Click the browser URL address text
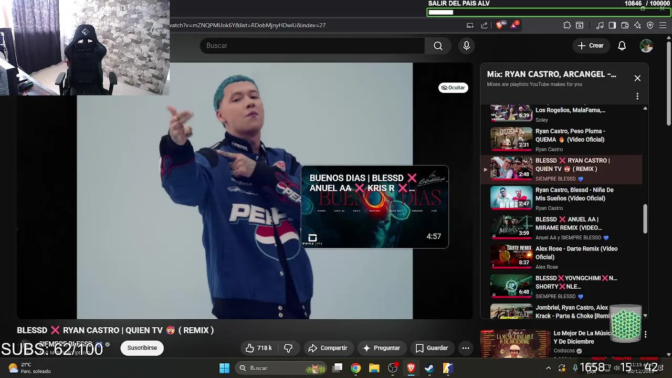The height and width of the screenshot is (378, 672). click(247, 25)
